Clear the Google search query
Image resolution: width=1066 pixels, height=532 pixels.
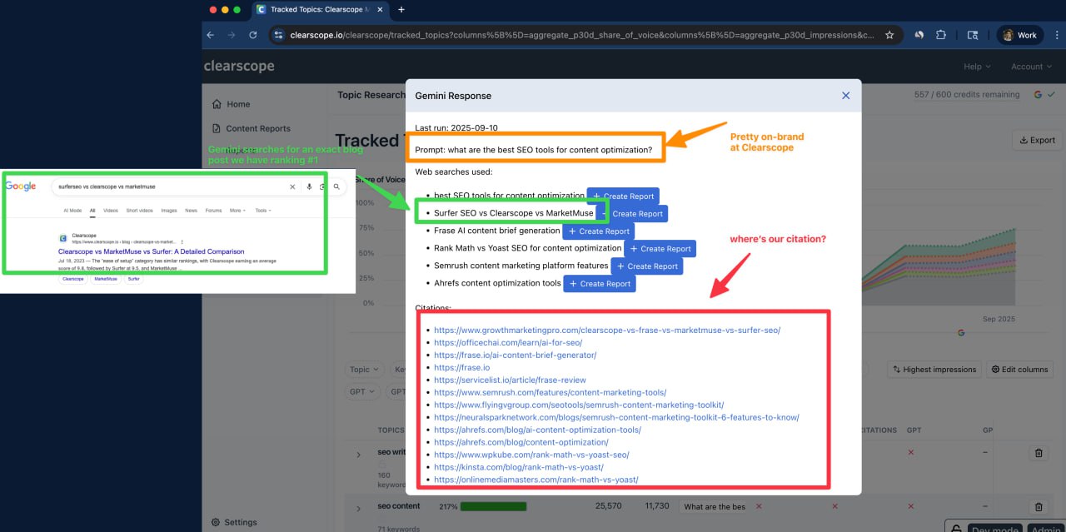click(x=292, y=187)
